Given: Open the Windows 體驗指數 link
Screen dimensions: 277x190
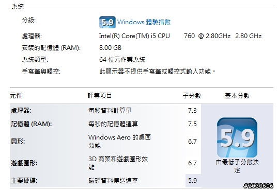Looking at the screenshot, I should click(144, 22).
